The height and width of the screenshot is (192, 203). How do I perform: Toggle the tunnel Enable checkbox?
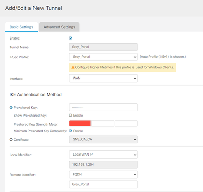click(x=71, y=38)
